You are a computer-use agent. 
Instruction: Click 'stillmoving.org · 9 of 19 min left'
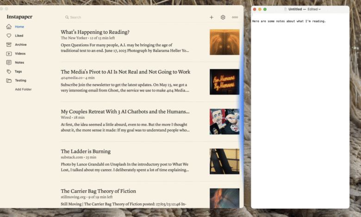click(x=87, y=197)
